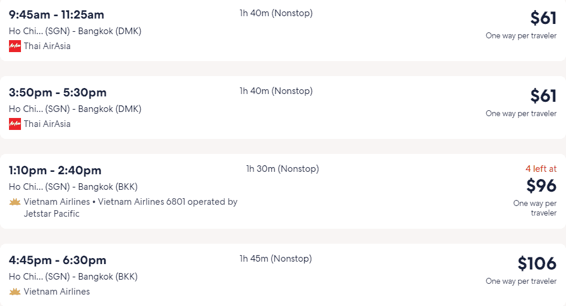
Task: Click '1h 30m (Nonstop)' duration text
Action: pos(283,169)
